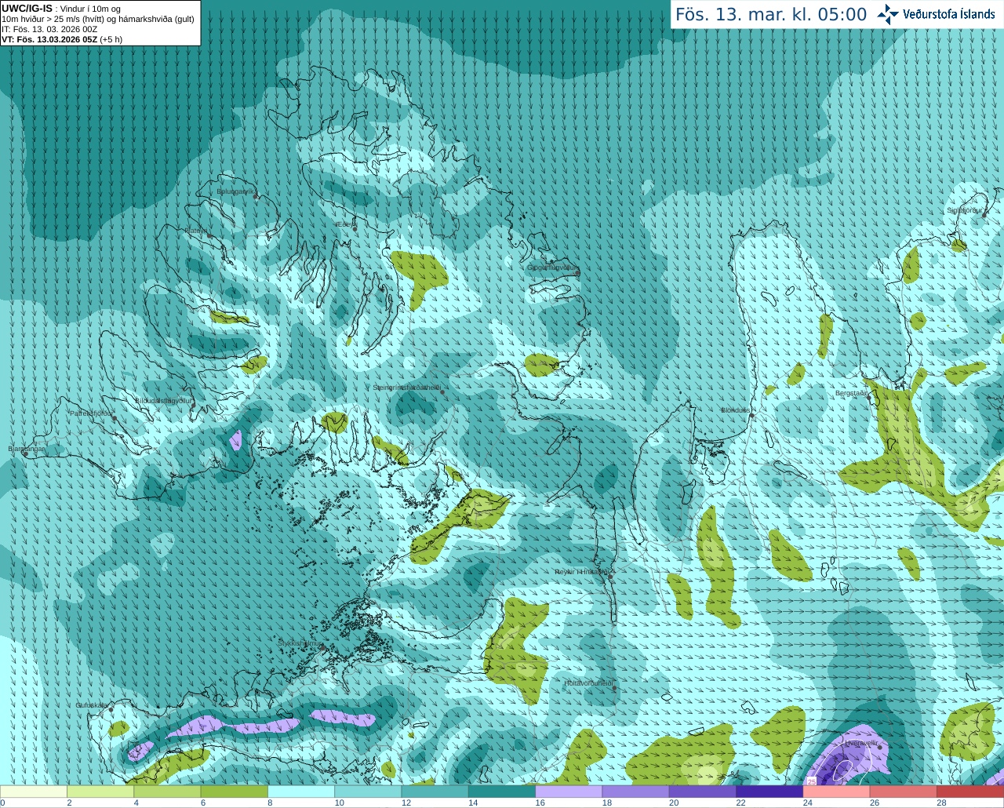This screenshot has height=808, width=1004.
Task: Click the Stykkishólmur station label
Action: (x=300, y=643)
